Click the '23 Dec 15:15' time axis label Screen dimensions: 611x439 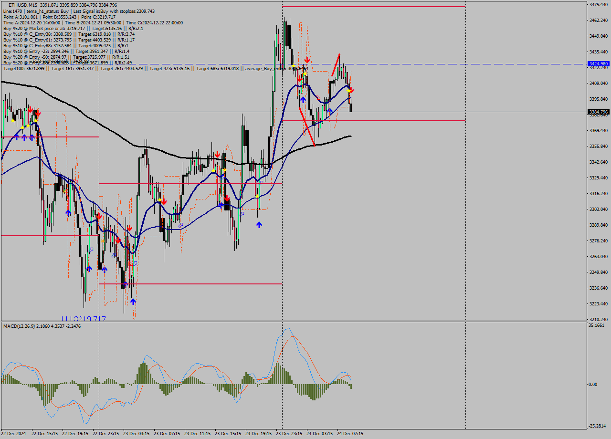(x=228, y=434)
